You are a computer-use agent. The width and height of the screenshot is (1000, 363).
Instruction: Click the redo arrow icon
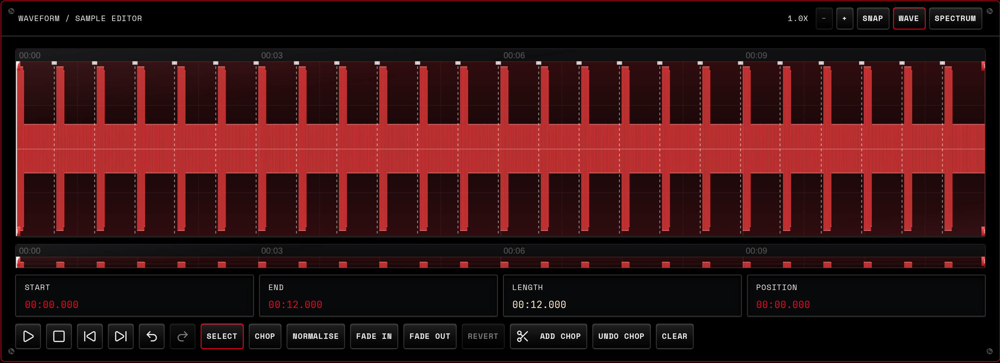coord(183,336)
